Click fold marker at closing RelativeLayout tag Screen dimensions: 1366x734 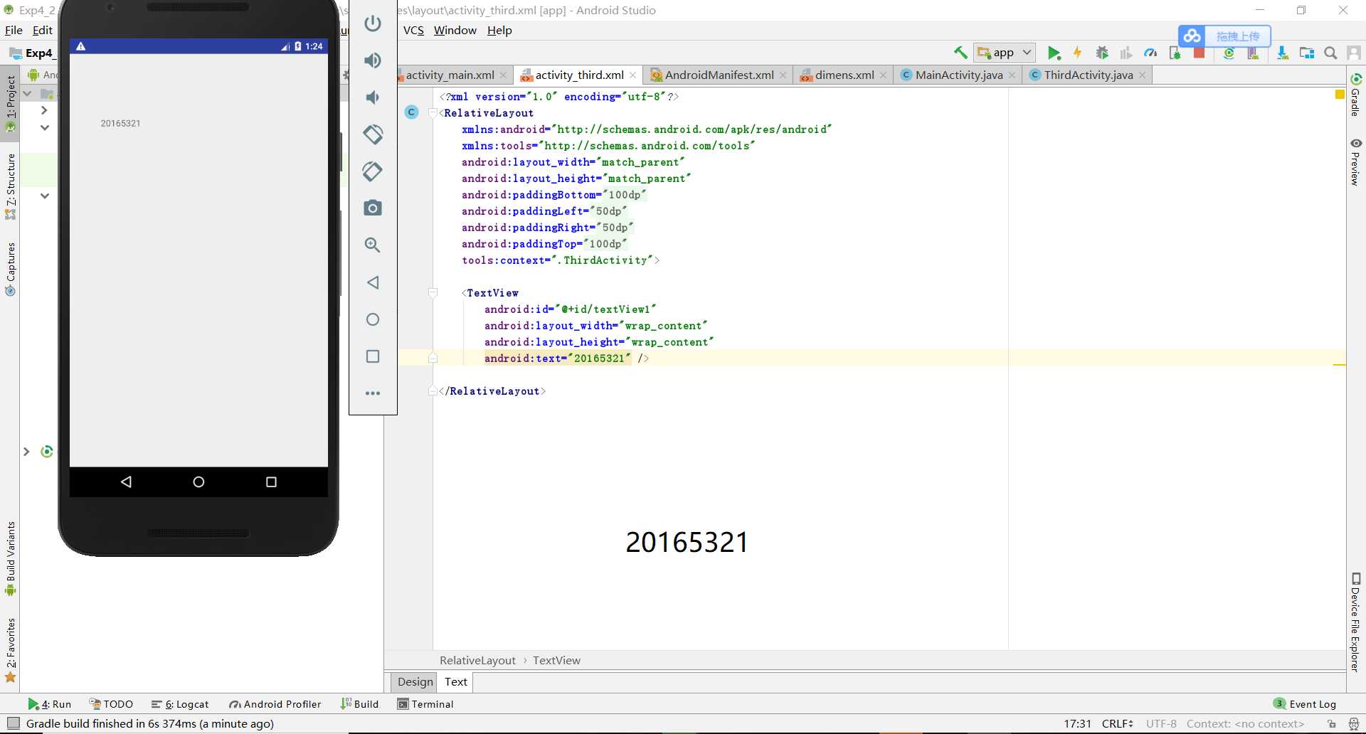(433, 390)
